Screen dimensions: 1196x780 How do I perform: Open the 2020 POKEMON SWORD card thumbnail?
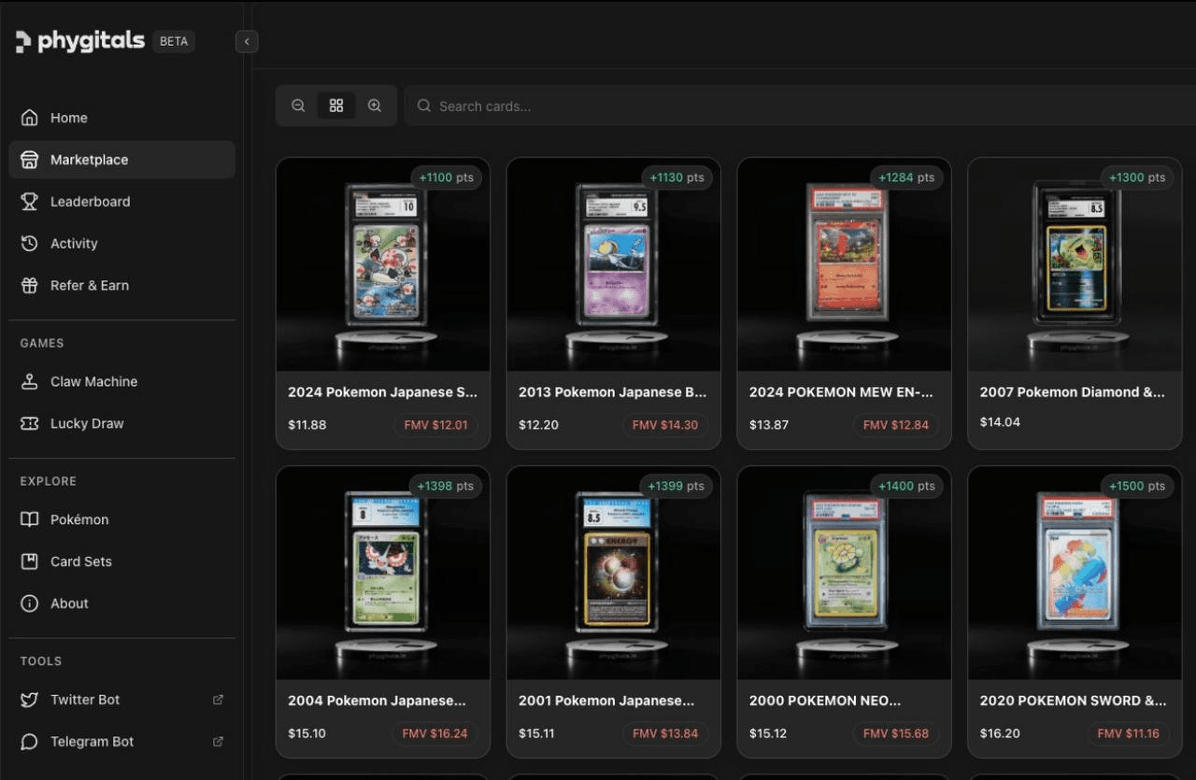click(x=1075, y=573)
